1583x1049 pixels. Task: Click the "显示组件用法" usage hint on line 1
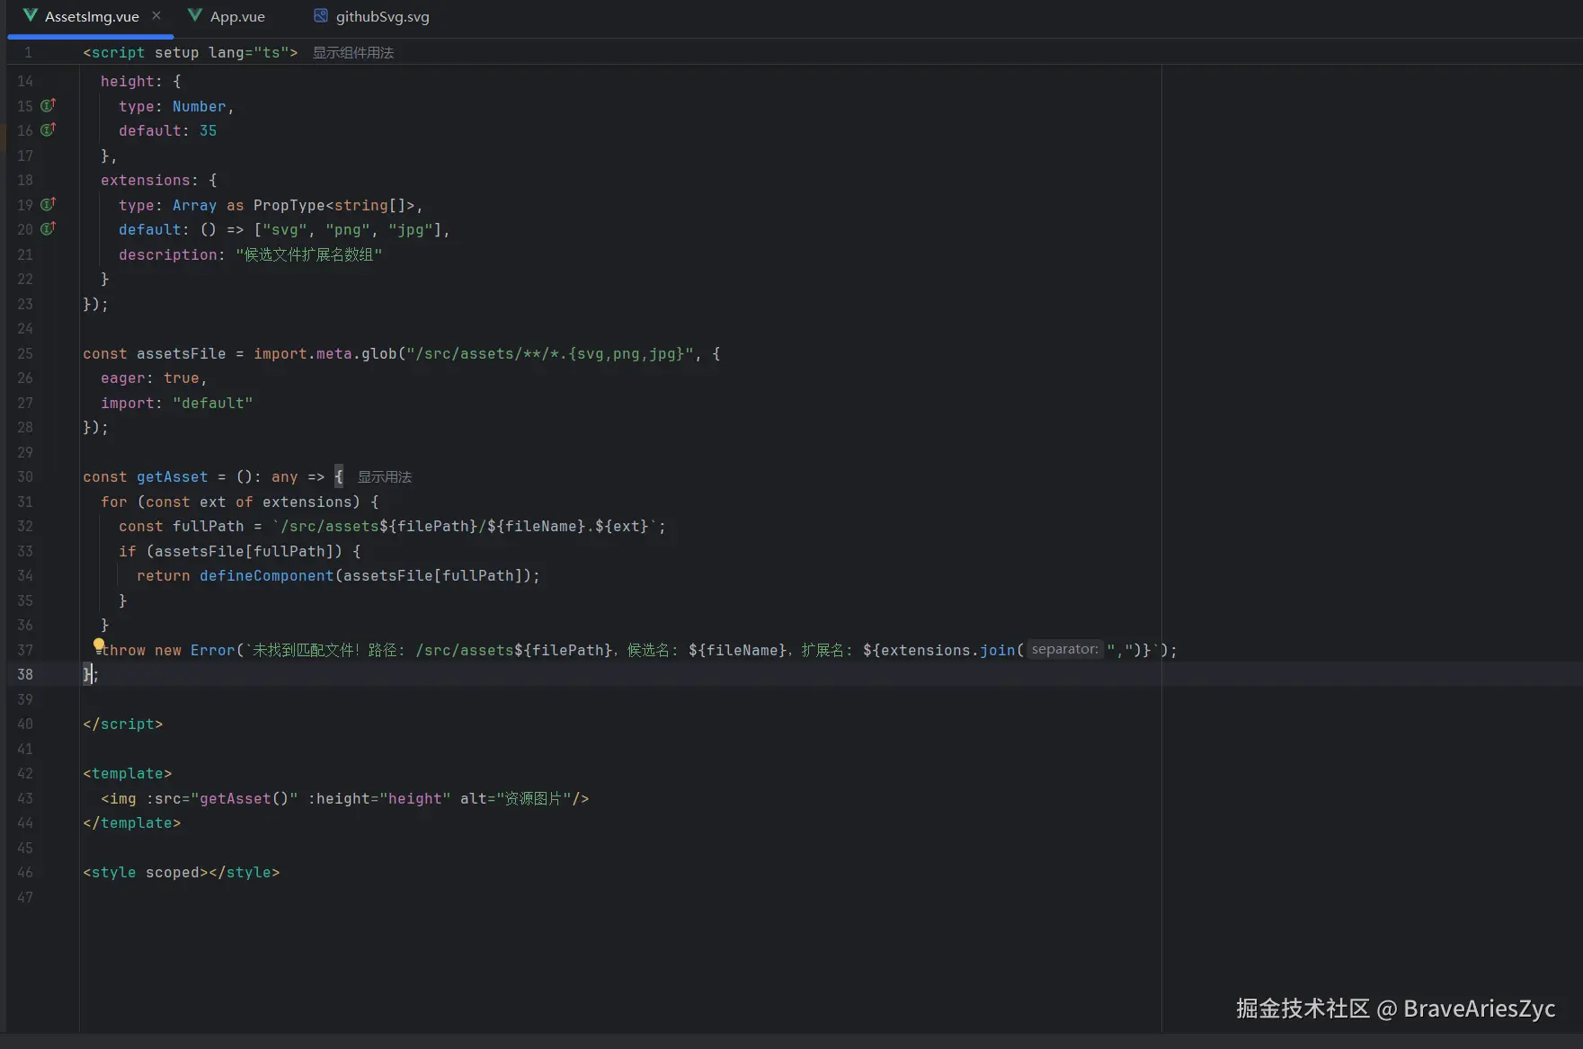pyautogui.click(x=353, y=53)
